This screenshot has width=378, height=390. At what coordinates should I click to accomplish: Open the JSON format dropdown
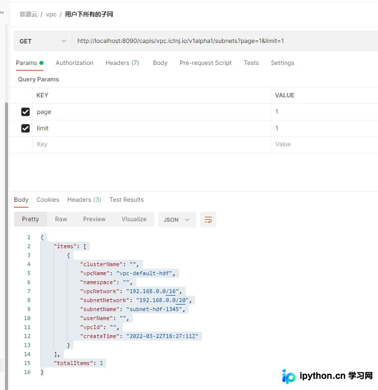177,220
